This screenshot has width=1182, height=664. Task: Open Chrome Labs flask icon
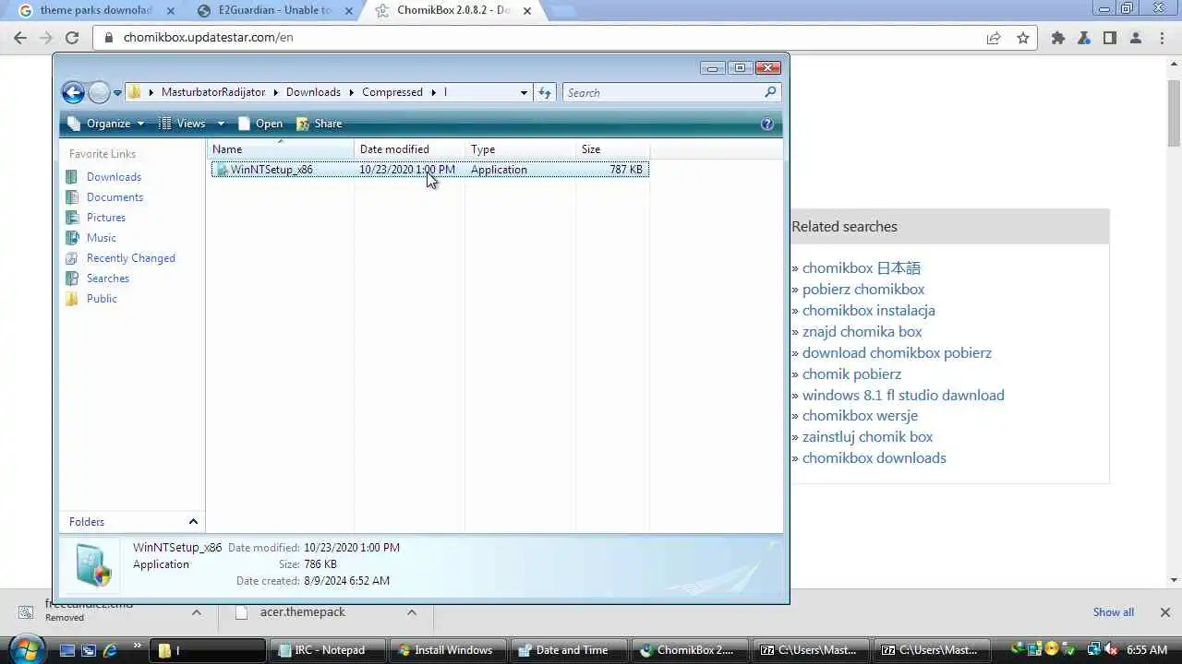(1084, 38)
